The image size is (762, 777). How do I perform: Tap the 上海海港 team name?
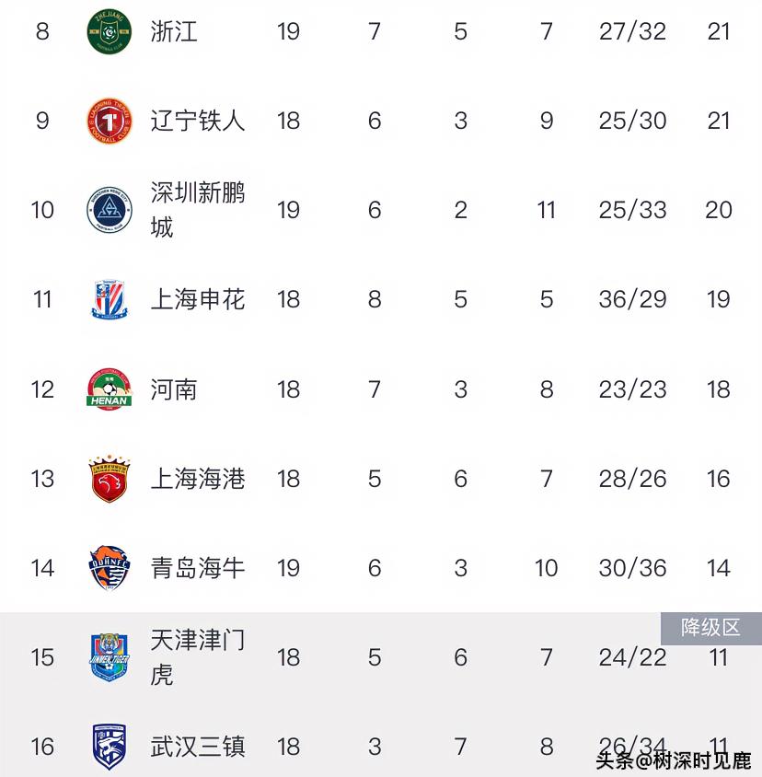(198, 479)
